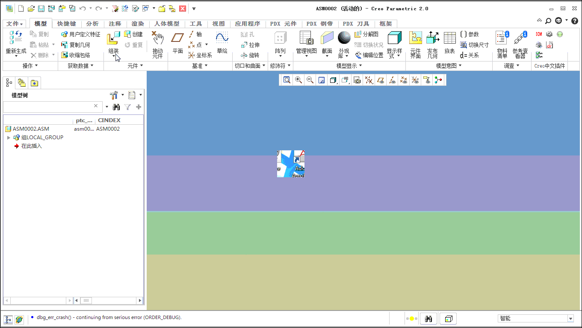The height and width of the screenshot is (328, 582).
Task: Expand the Component (元件) group dropdown
Action: click(x=136, y=66)
